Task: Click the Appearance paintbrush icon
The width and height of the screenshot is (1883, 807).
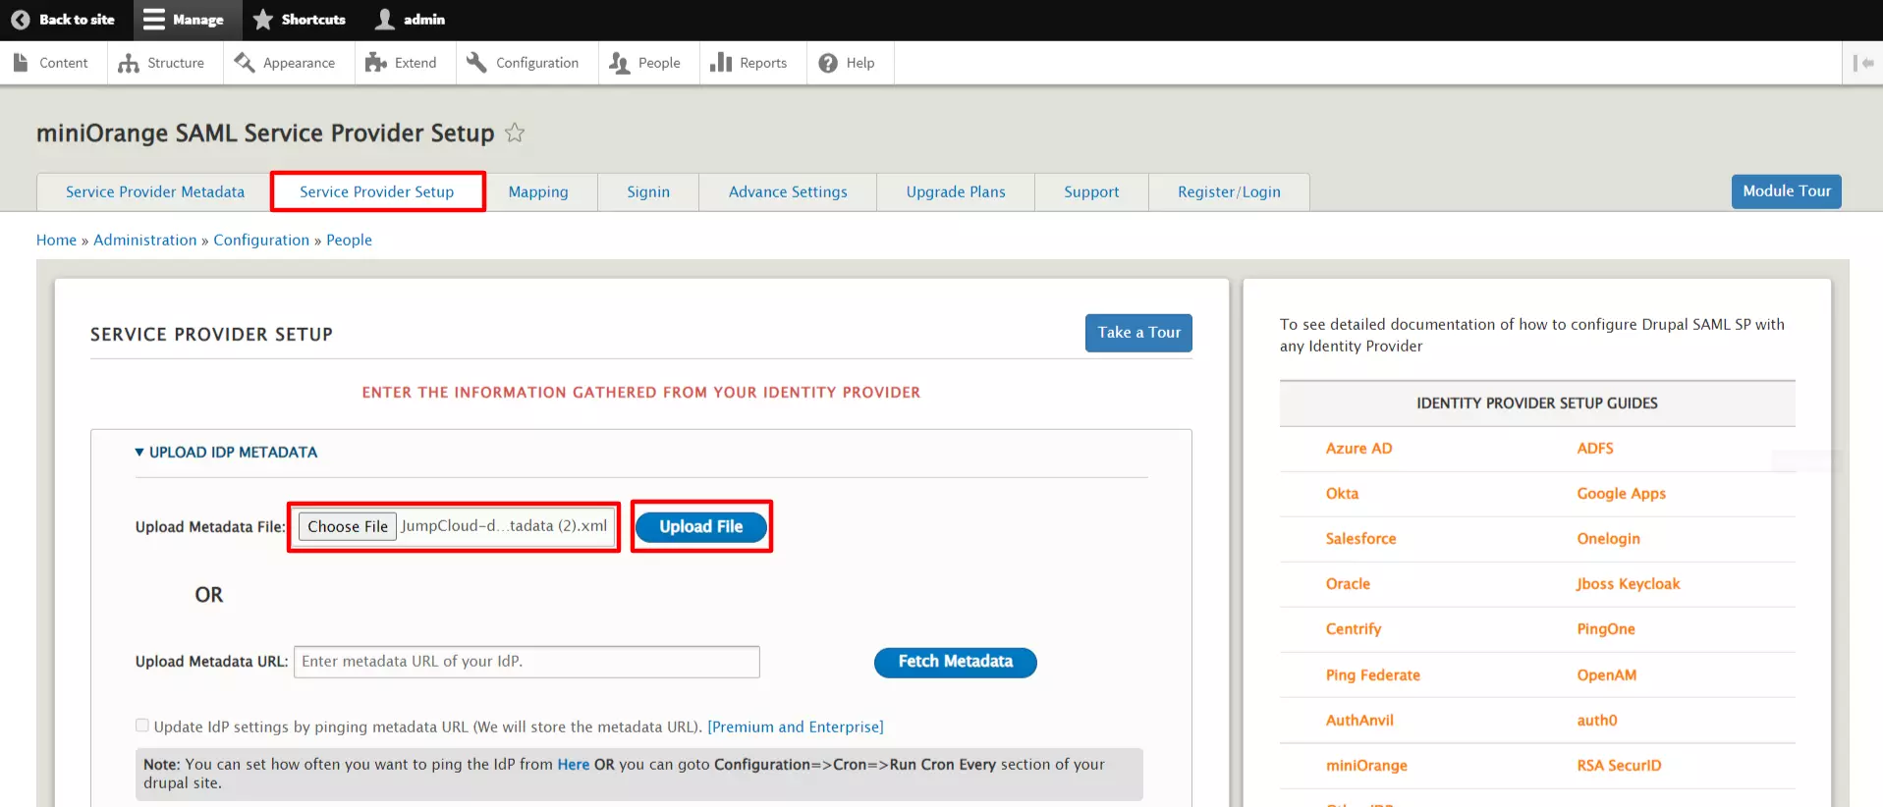Action: pos(244,63)
